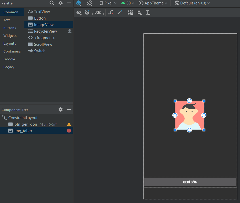Click the Infer Constraints magic wand

[x=120, y=12]
